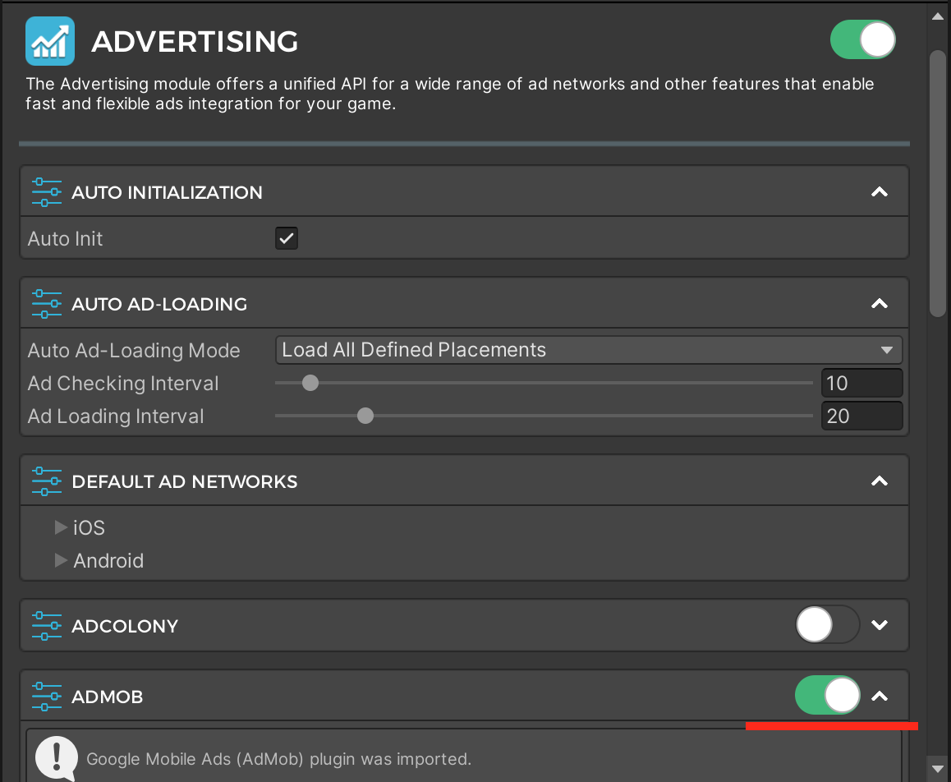Click the Auto Ad-Loading Mode label
Image resolution: width=951 pixels, height=782 pixels.
point(133,351)
